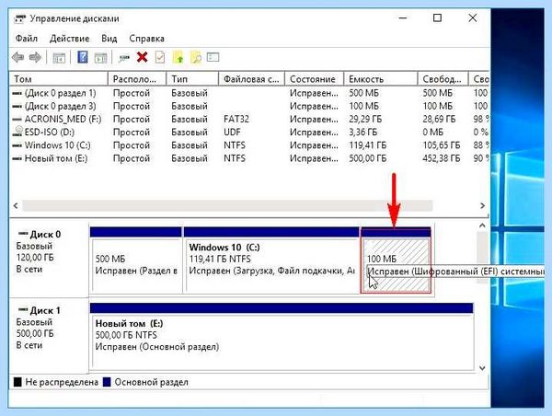Open Properties with the checkmark sheet icon

(160, 57)
